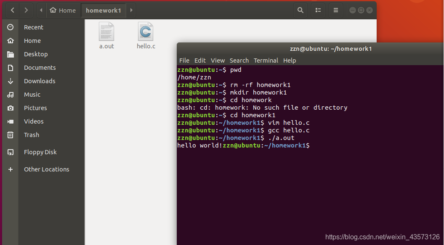This screenshot has height=245, width=444.
Task: Click the Downloads arrow icon
Action: point(11,81)
